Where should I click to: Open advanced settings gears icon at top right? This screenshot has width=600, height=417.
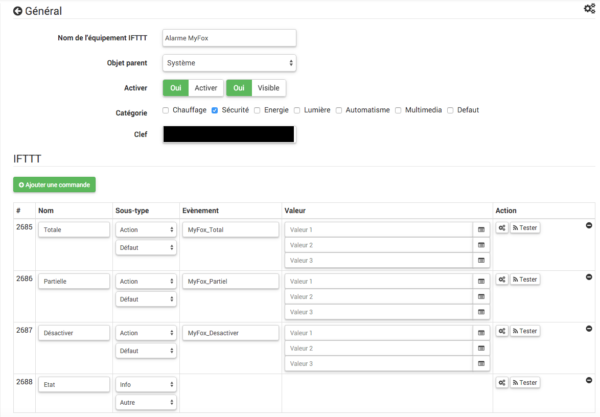589,8
